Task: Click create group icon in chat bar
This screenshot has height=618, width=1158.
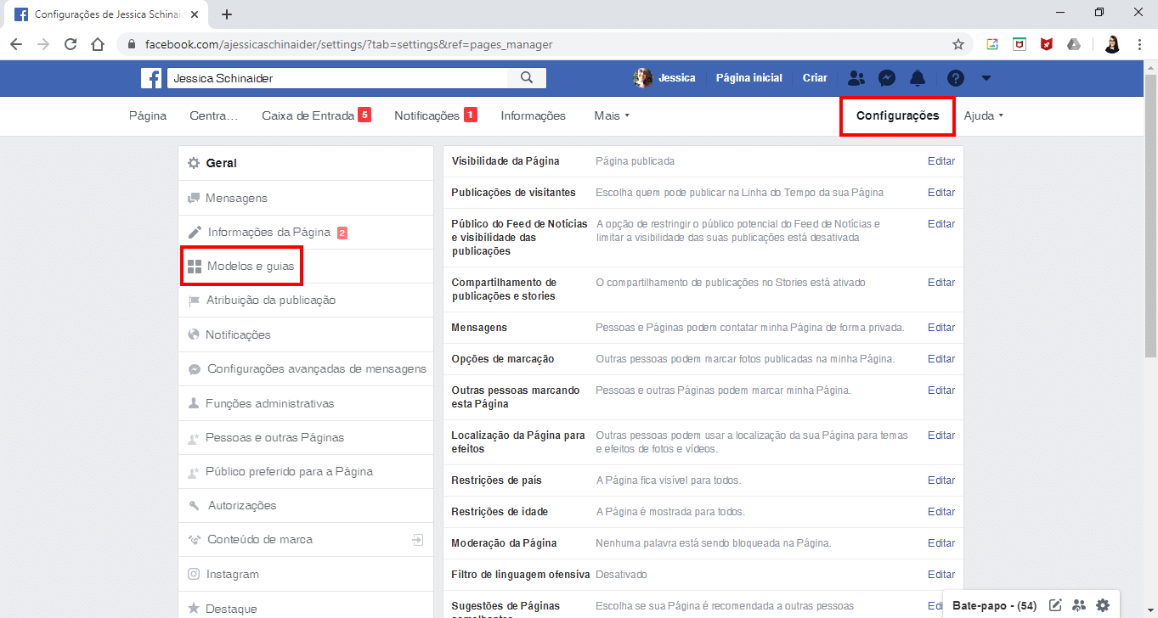Action: click(x=1079, y=605)
